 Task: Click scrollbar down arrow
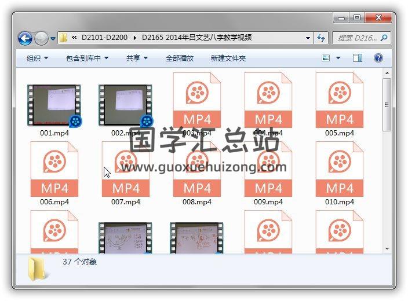pyautogui.click(x=387, y=249)
